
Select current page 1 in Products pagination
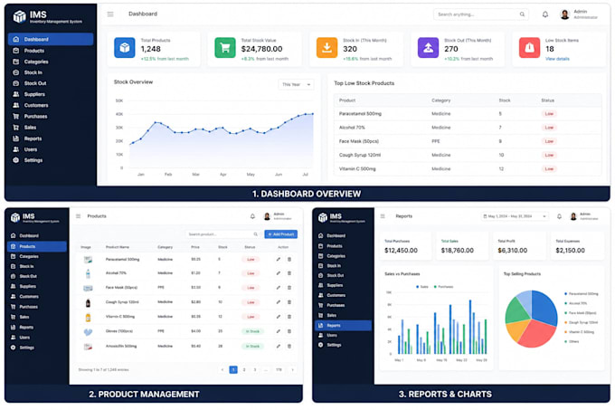click(233, 369)
